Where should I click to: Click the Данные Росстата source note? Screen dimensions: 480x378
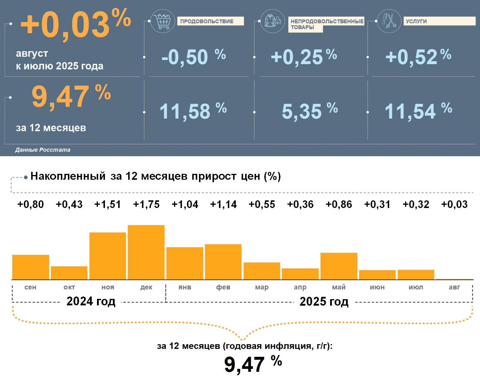(x=43, y=150)
